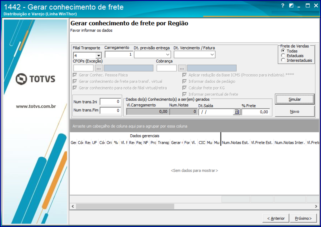321x227 pixels.
Task: Sort by Transp column header
Action: [x=163, y=143]
